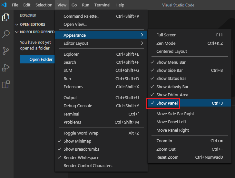Toggle Show Menu Bar option

pyautogui.click(x=190, y=62)
